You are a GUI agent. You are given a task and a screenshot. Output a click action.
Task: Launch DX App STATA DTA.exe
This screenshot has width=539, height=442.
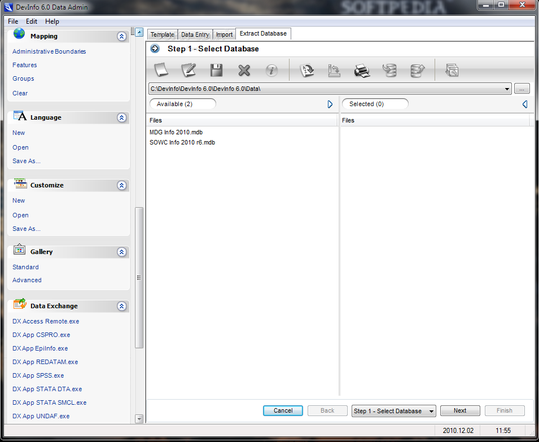coord(47,389)
